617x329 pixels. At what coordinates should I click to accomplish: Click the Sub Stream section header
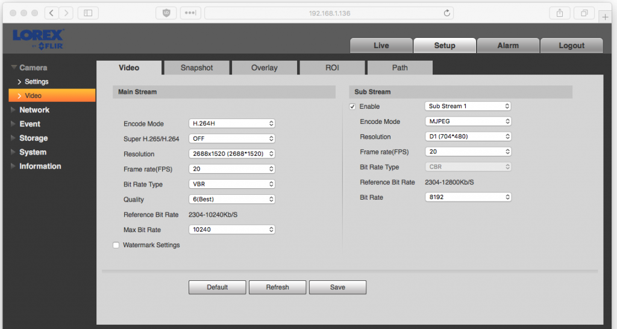pyautogui.click(x=460, y=92)
